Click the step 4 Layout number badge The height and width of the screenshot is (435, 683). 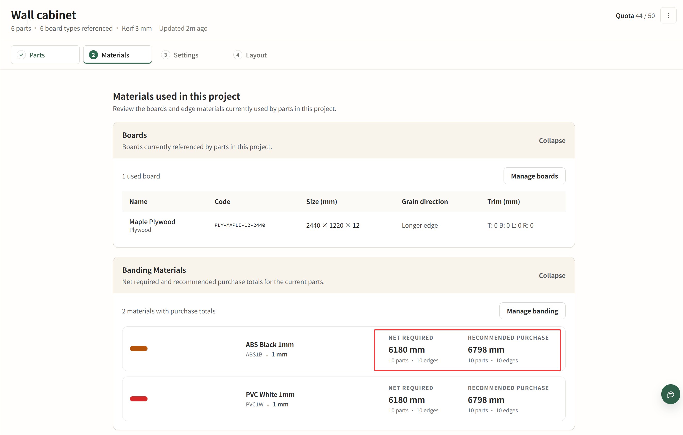click(237, 55)
